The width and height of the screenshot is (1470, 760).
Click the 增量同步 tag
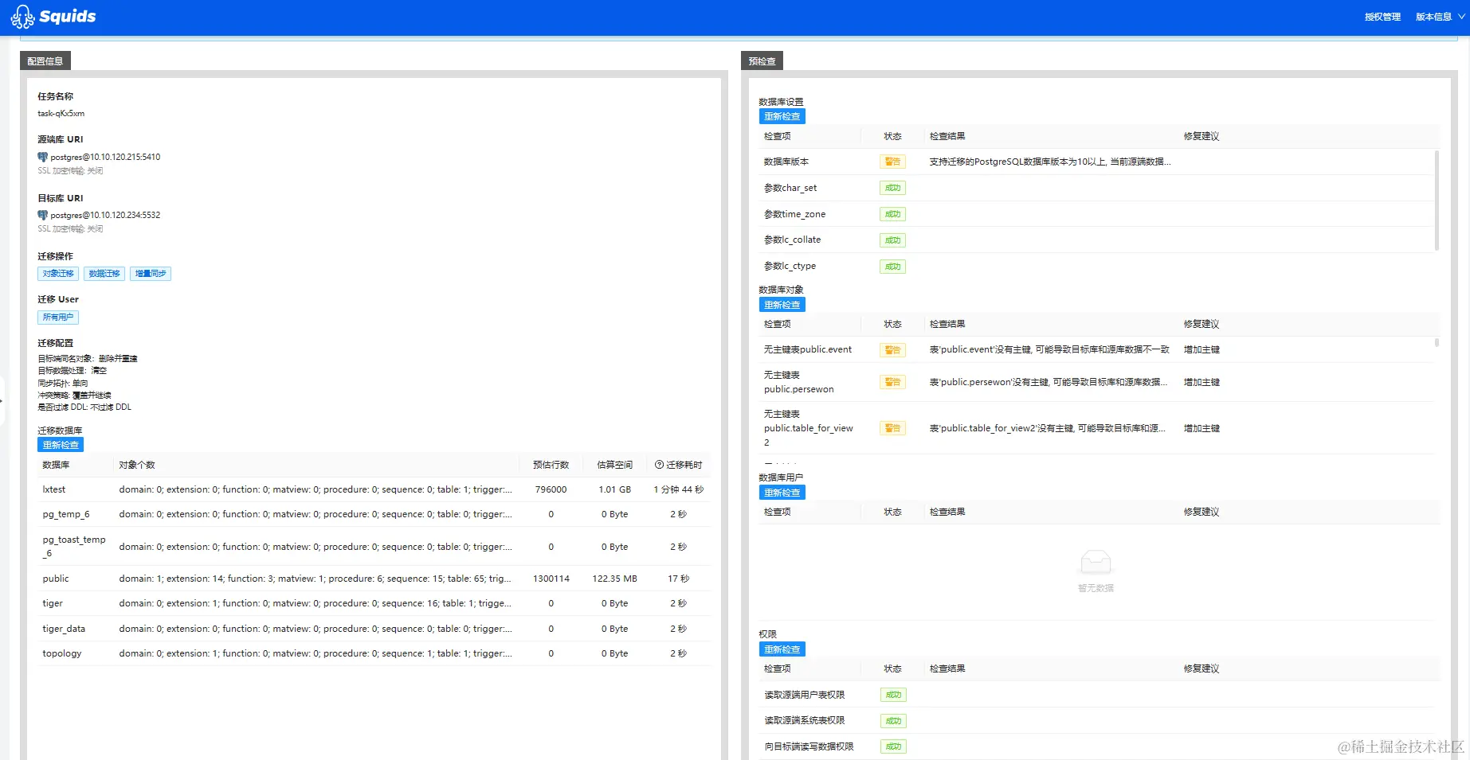(x=151, y=274)
